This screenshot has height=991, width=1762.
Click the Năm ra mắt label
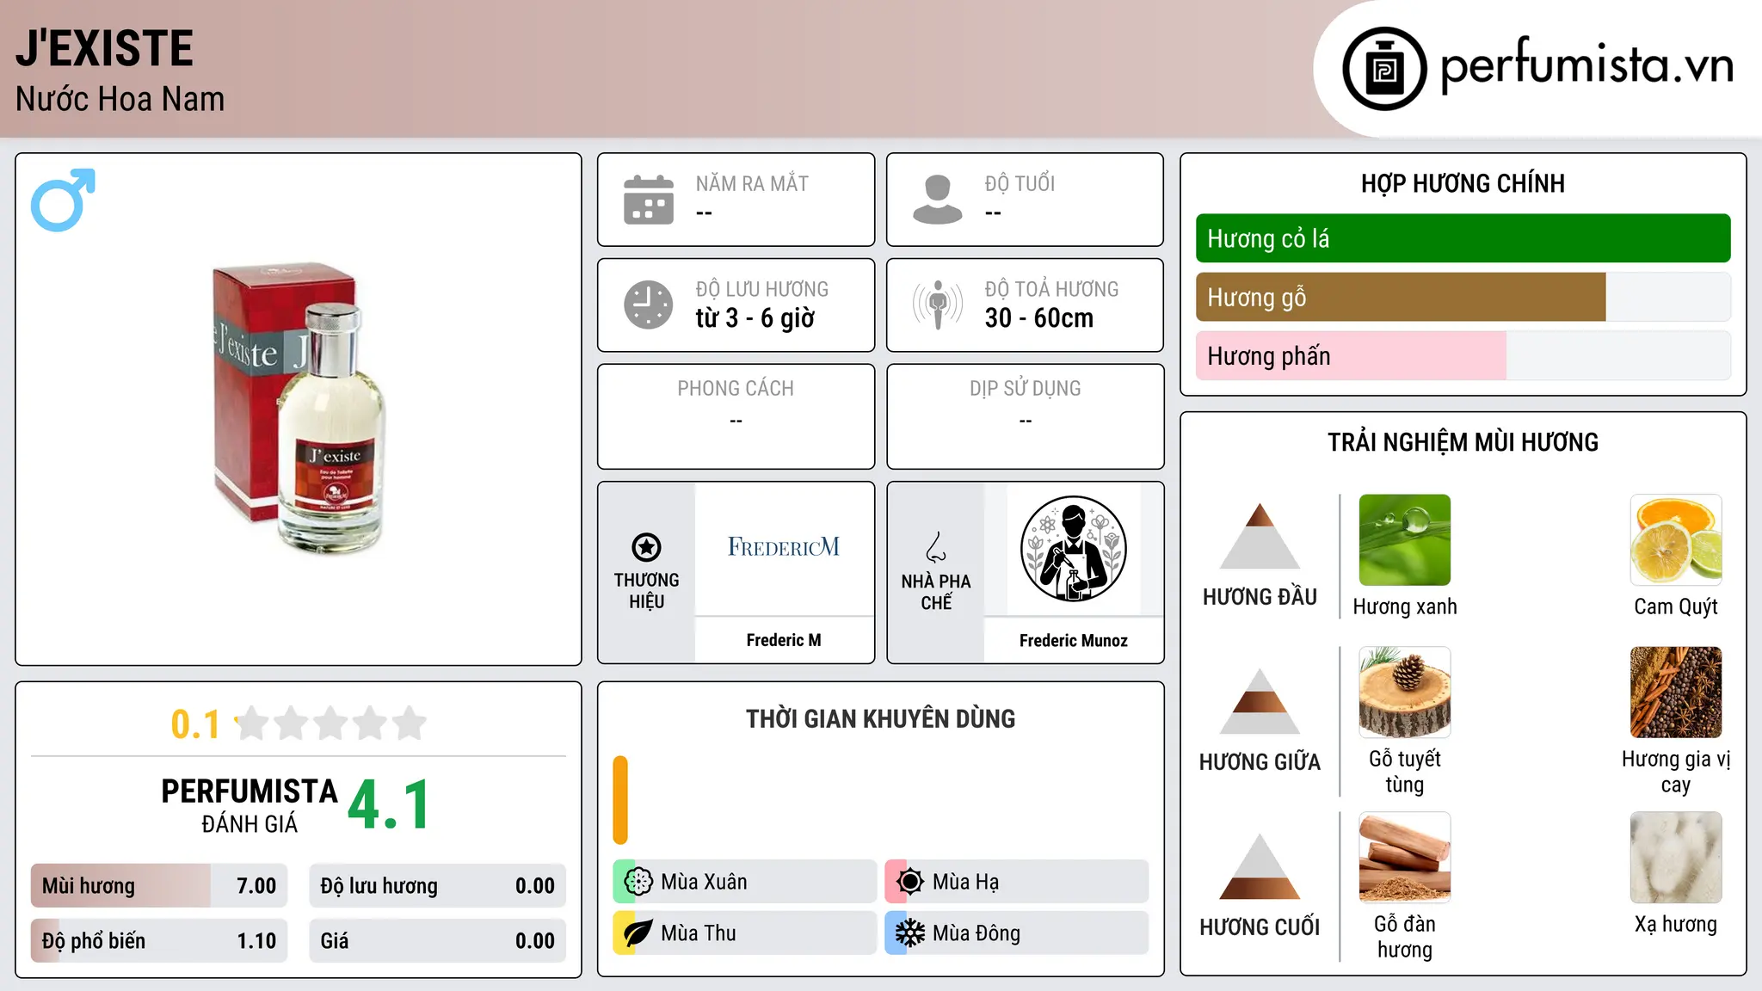[x=752, y=183]
